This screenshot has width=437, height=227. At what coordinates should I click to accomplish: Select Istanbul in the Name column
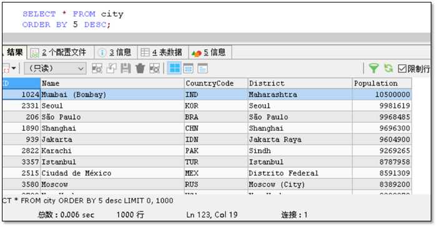click(112, 162)
